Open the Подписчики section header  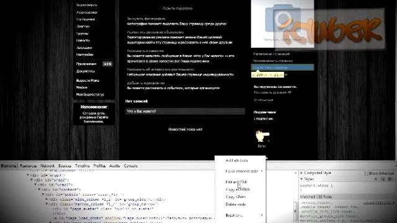[265, 112]
